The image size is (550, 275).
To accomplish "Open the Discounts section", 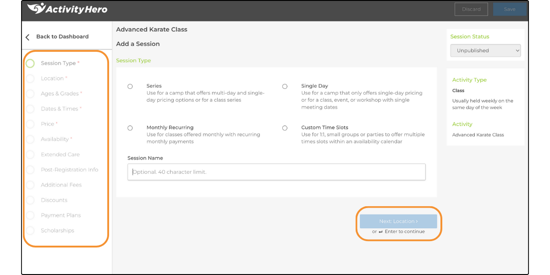I will [x=55, y=200].
